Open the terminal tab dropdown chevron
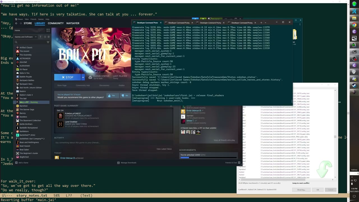The width and height of the screenshot is (359, 202). [x=266, y=22]
